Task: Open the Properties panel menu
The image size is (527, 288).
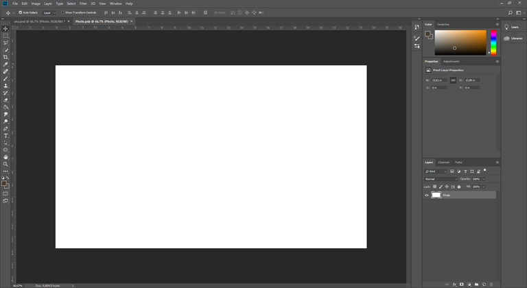Action: tap(497, 62)
